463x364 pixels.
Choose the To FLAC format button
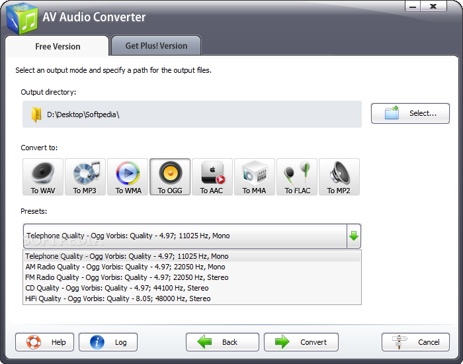pos(297,177)
